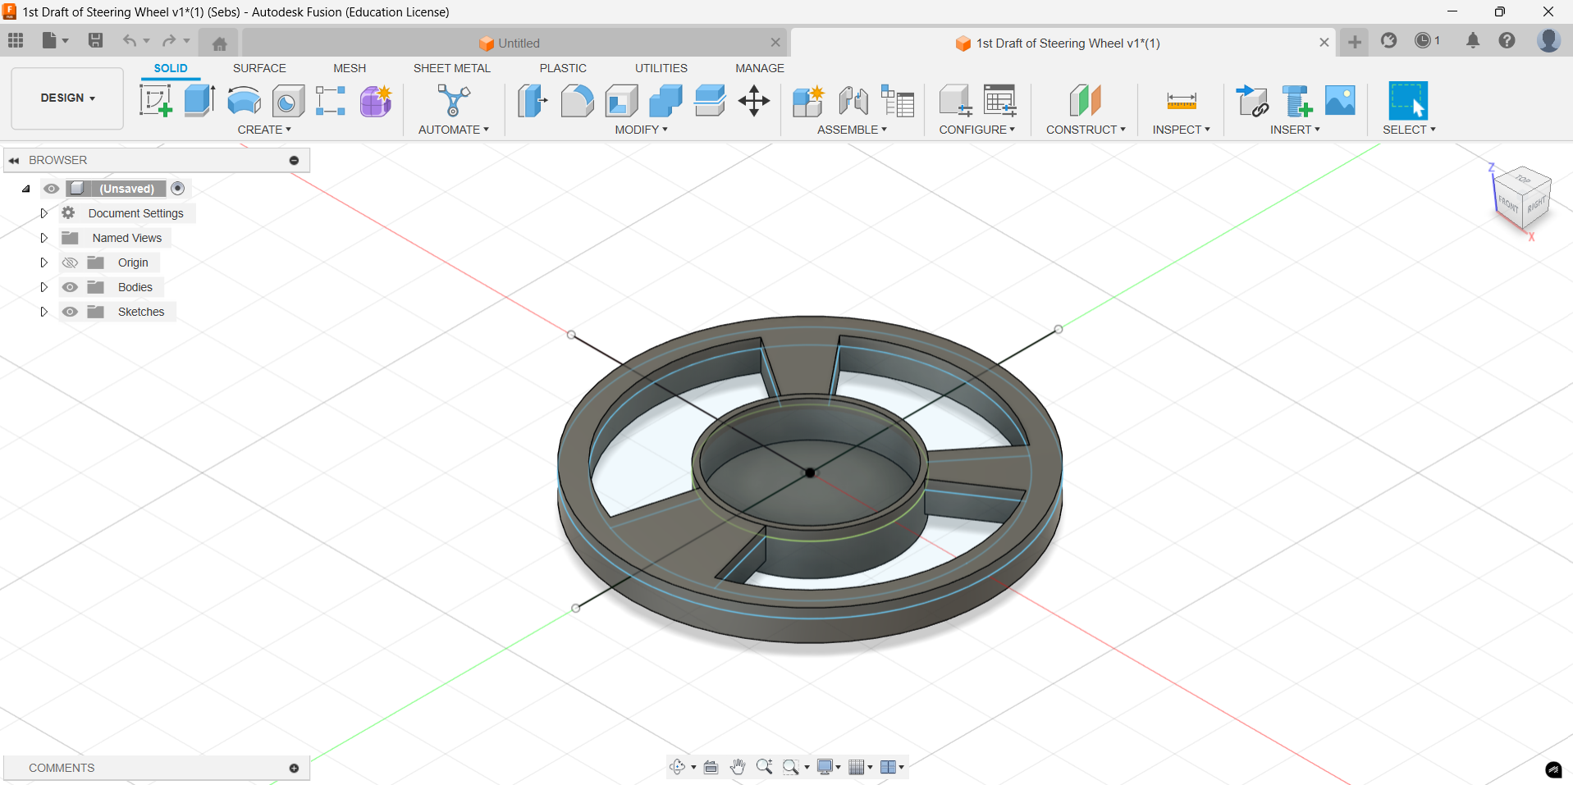Insert a canvas using the image icon
This screenshot has height=785, width=1573.
click(x=1340, y=100)
